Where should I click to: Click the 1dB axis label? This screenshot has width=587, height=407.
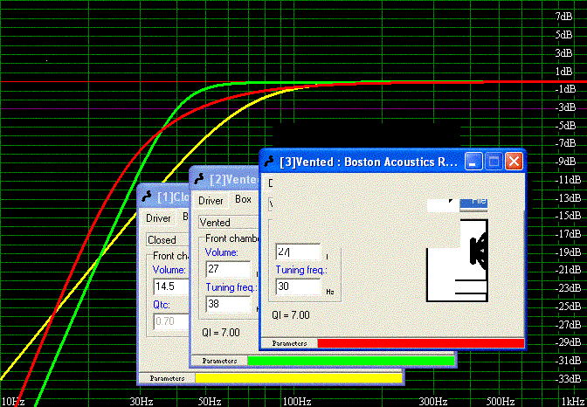[x=563, y=71]
